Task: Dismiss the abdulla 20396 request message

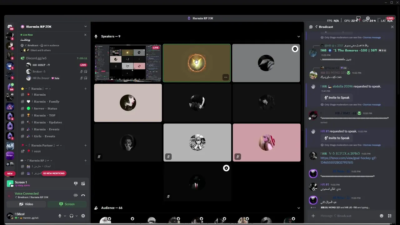Action: [x=372, y=105]
